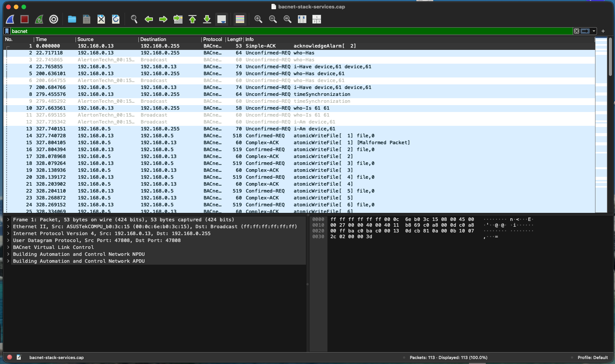Click the Find Packet magnifier icon
The height and width of the screenshot is (364, 615).
pos(134,19)
